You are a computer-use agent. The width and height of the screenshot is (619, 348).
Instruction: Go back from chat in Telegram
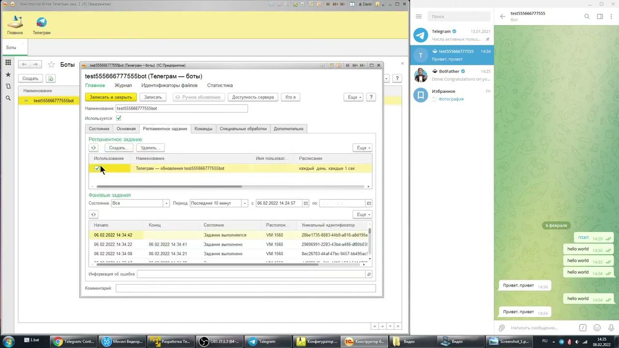pos(502,16)
